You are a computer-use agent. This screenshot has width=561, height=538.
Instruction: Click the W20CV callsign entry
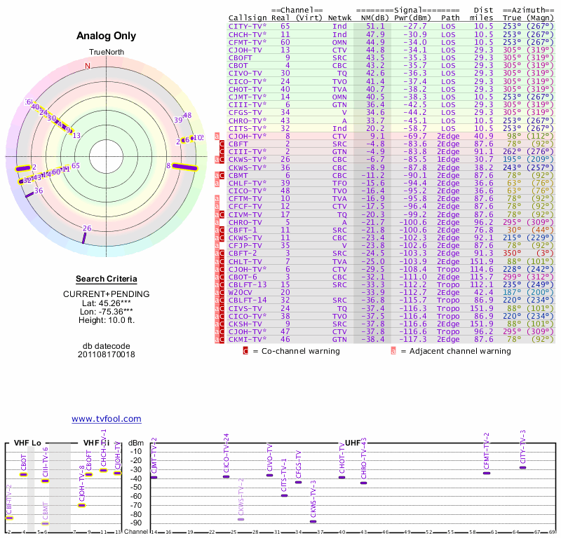[x=243, y=292]
